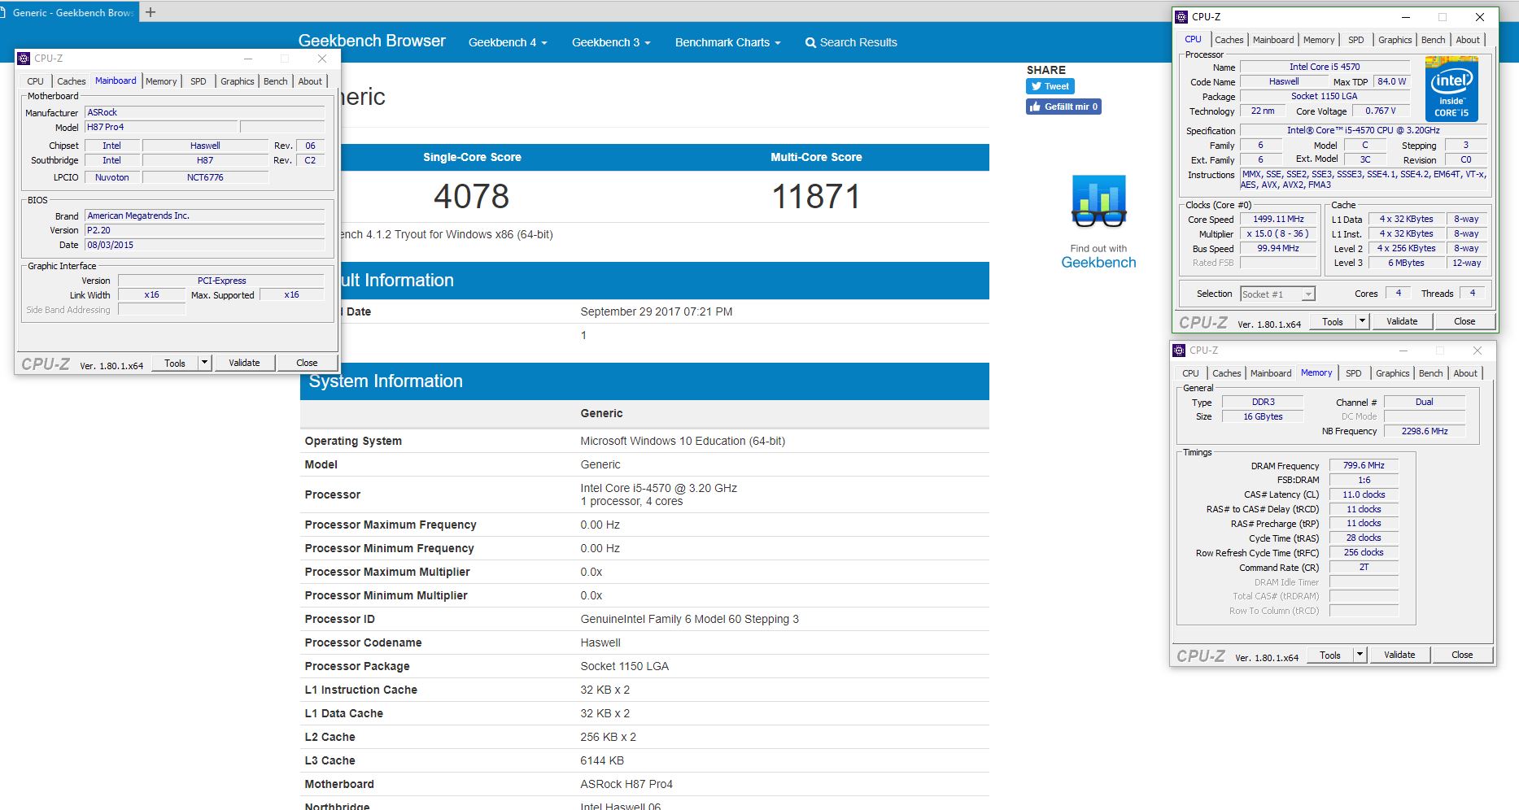Screen dimensions: 1519x810
Task: Select Memory tab in the CPU-Z CPU window
Action: coord(1319,40)
